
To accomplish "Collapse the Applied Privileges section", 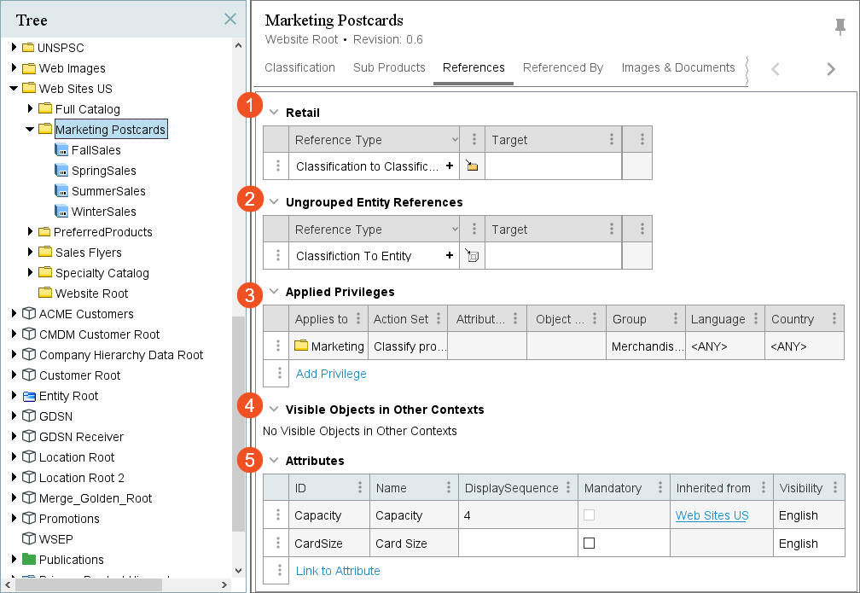I will [x=274, y=292].
